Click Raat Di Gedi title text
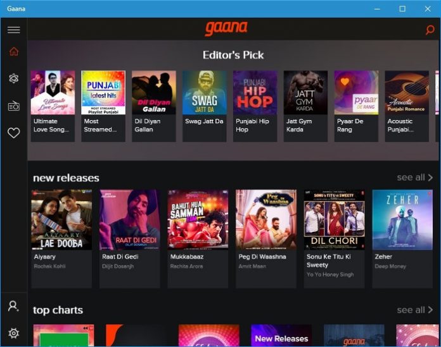This screenshot has width=441, height=347. (x=120, y=257)
